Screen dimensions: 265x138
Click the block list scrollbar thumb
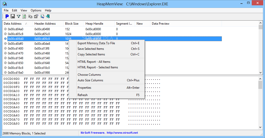[260, 27]
